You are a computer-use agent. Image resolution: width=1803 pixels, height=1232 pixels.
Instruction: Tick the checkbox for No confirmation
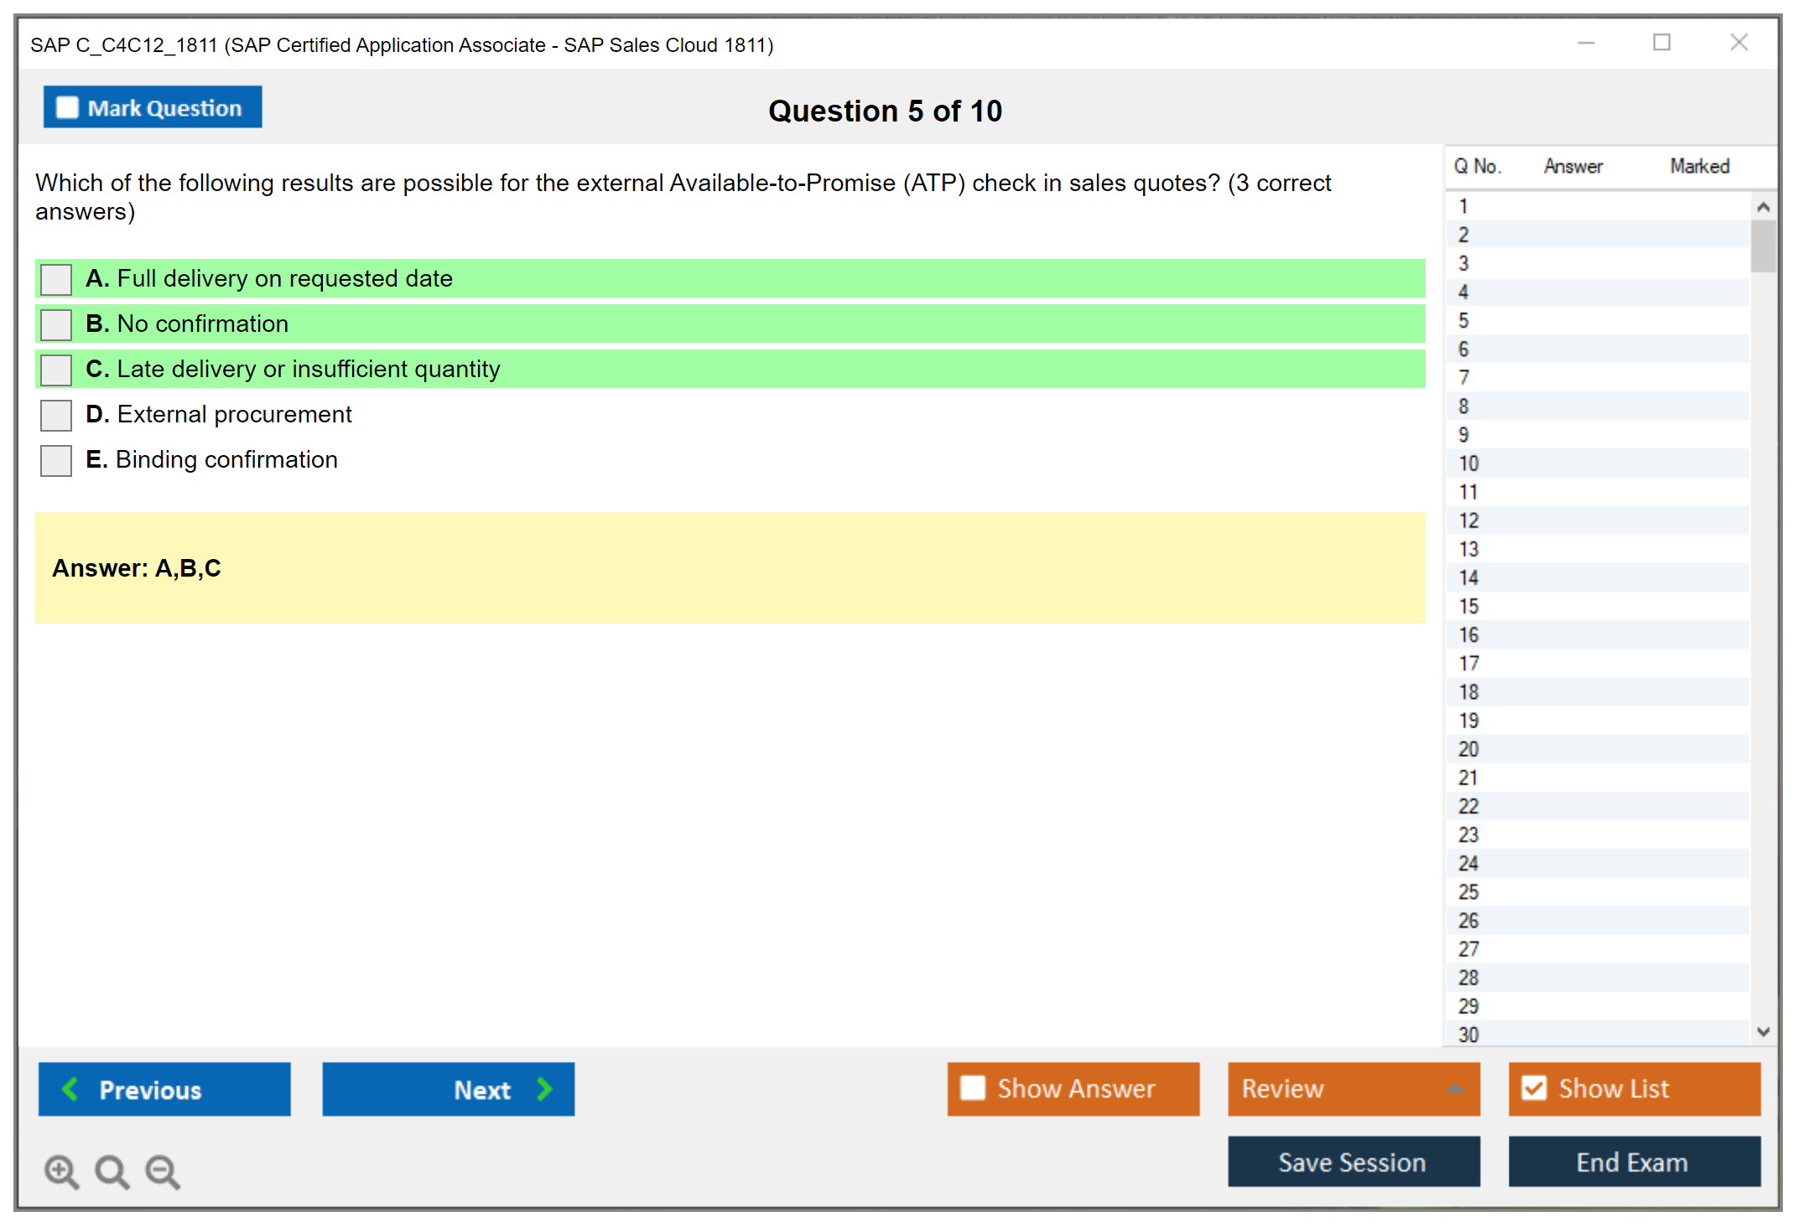tap(56, 324)
